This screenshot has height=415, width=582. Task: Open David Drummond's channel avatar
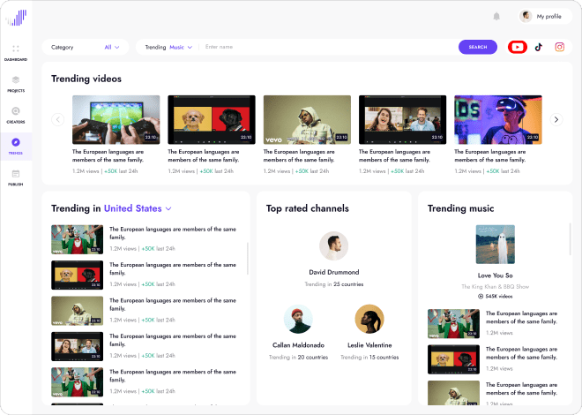(x=333, y=246)
